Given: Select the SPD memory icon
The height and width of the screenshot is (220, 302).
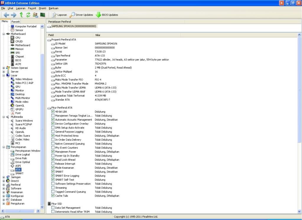Looking at the screenshot, I should [12, 53].
